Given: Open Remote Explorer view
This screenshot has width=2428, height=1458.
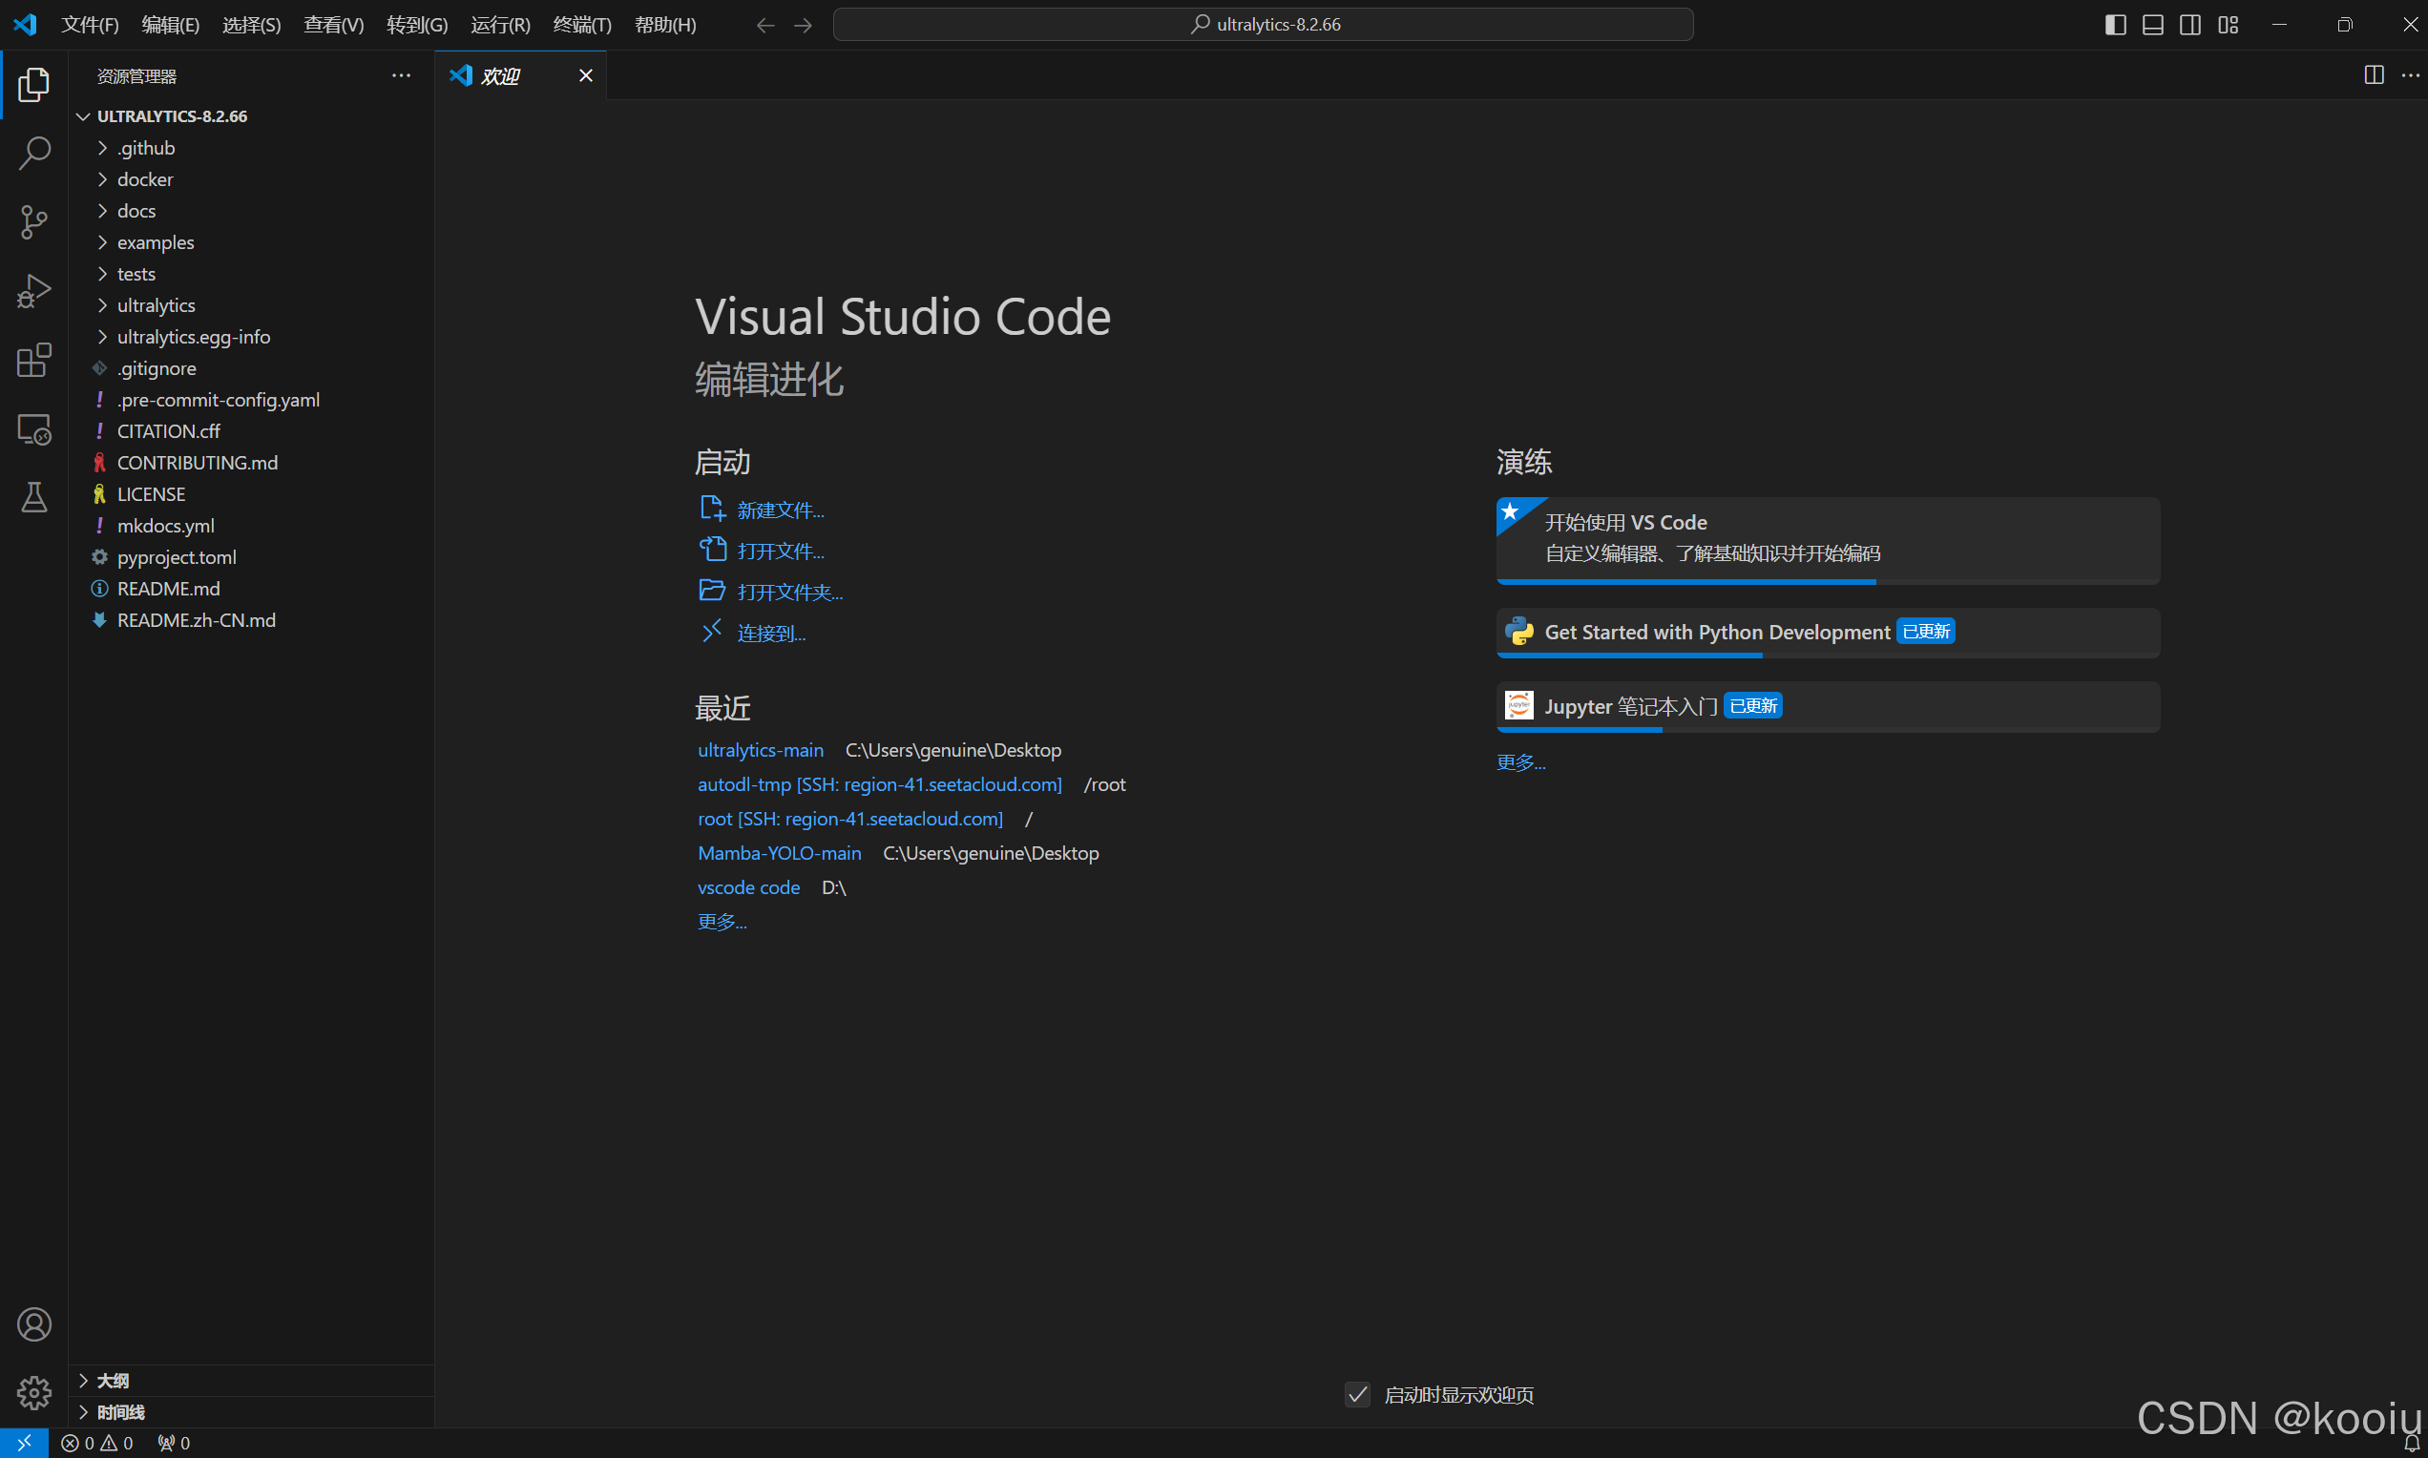Looking at the screenshot, I should pos(34,429).
